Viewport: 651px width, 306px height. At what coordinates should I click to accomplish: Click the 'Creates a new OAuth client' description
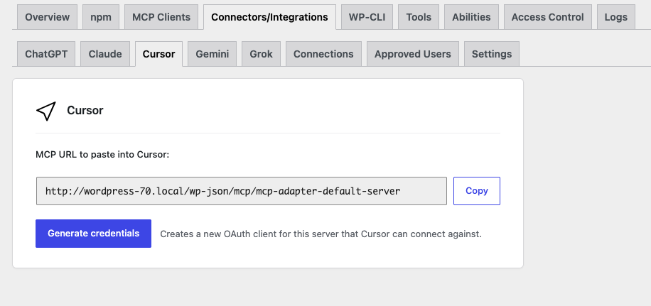[x=321, y=234]
